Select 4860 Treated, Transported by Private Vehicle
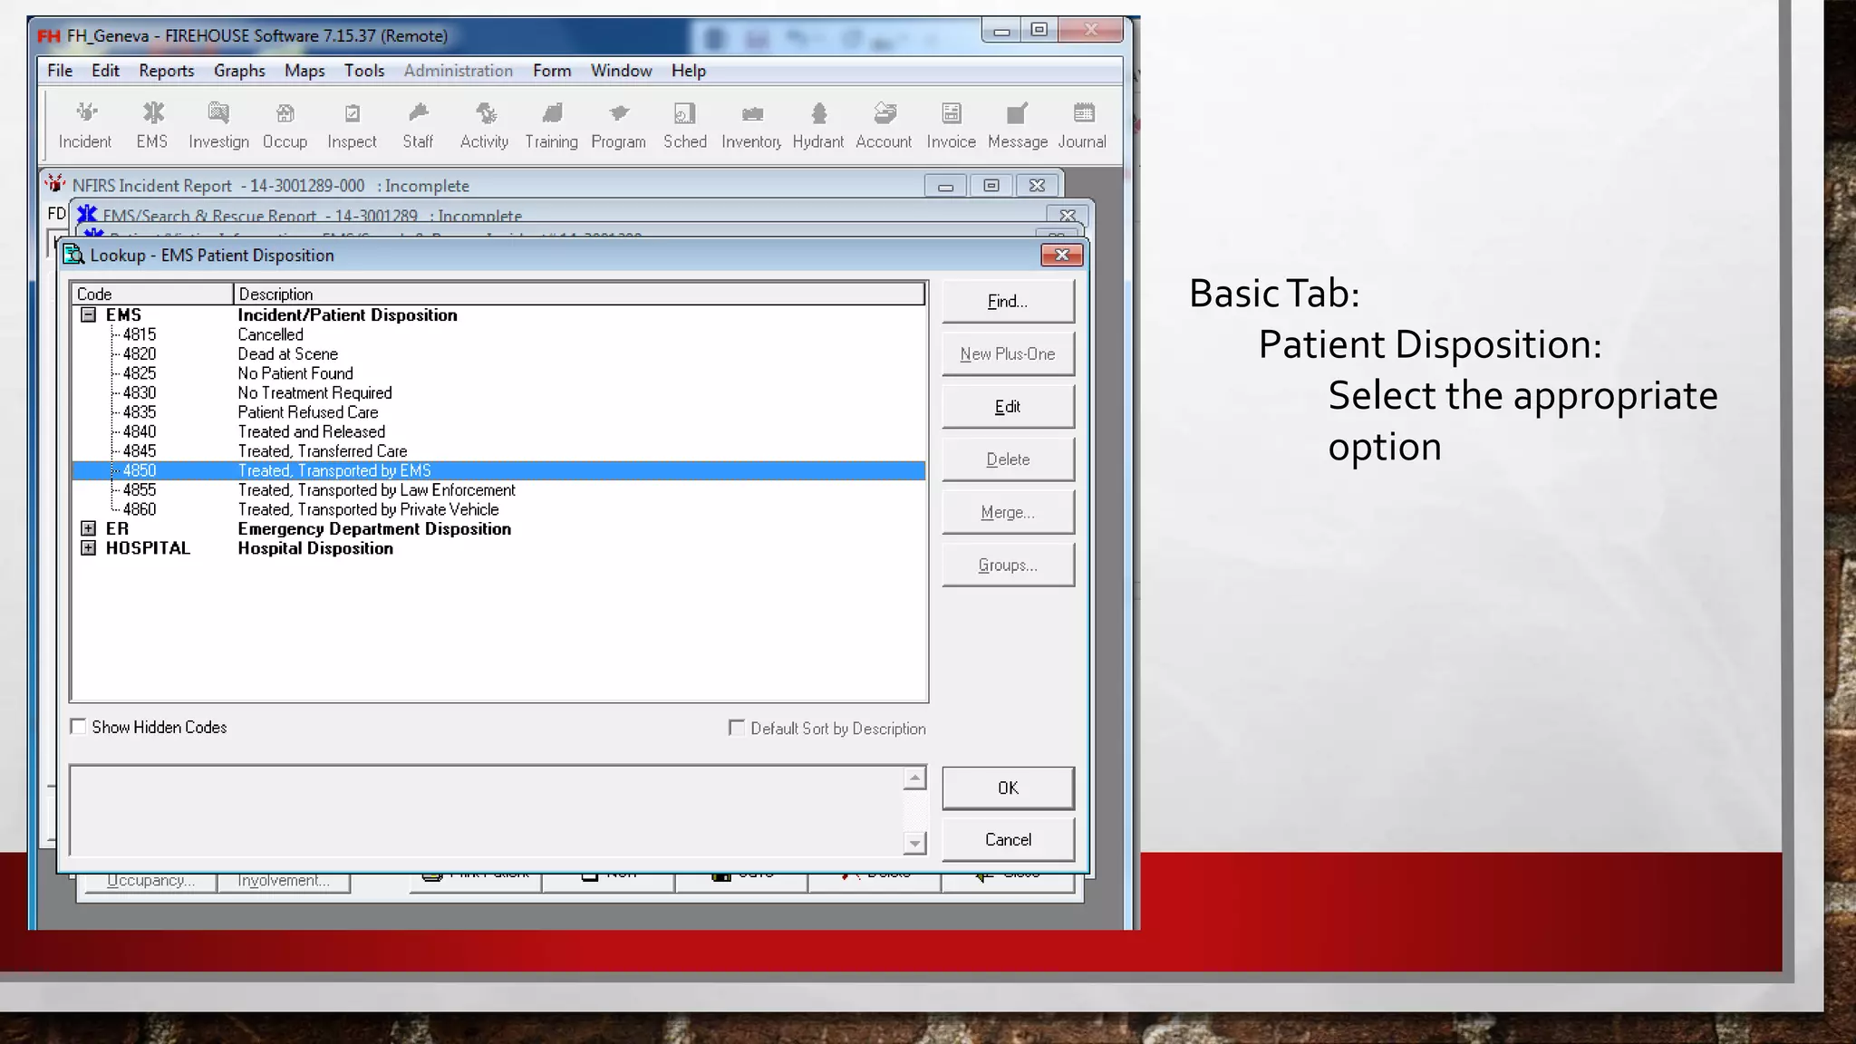 pos(498,509)
